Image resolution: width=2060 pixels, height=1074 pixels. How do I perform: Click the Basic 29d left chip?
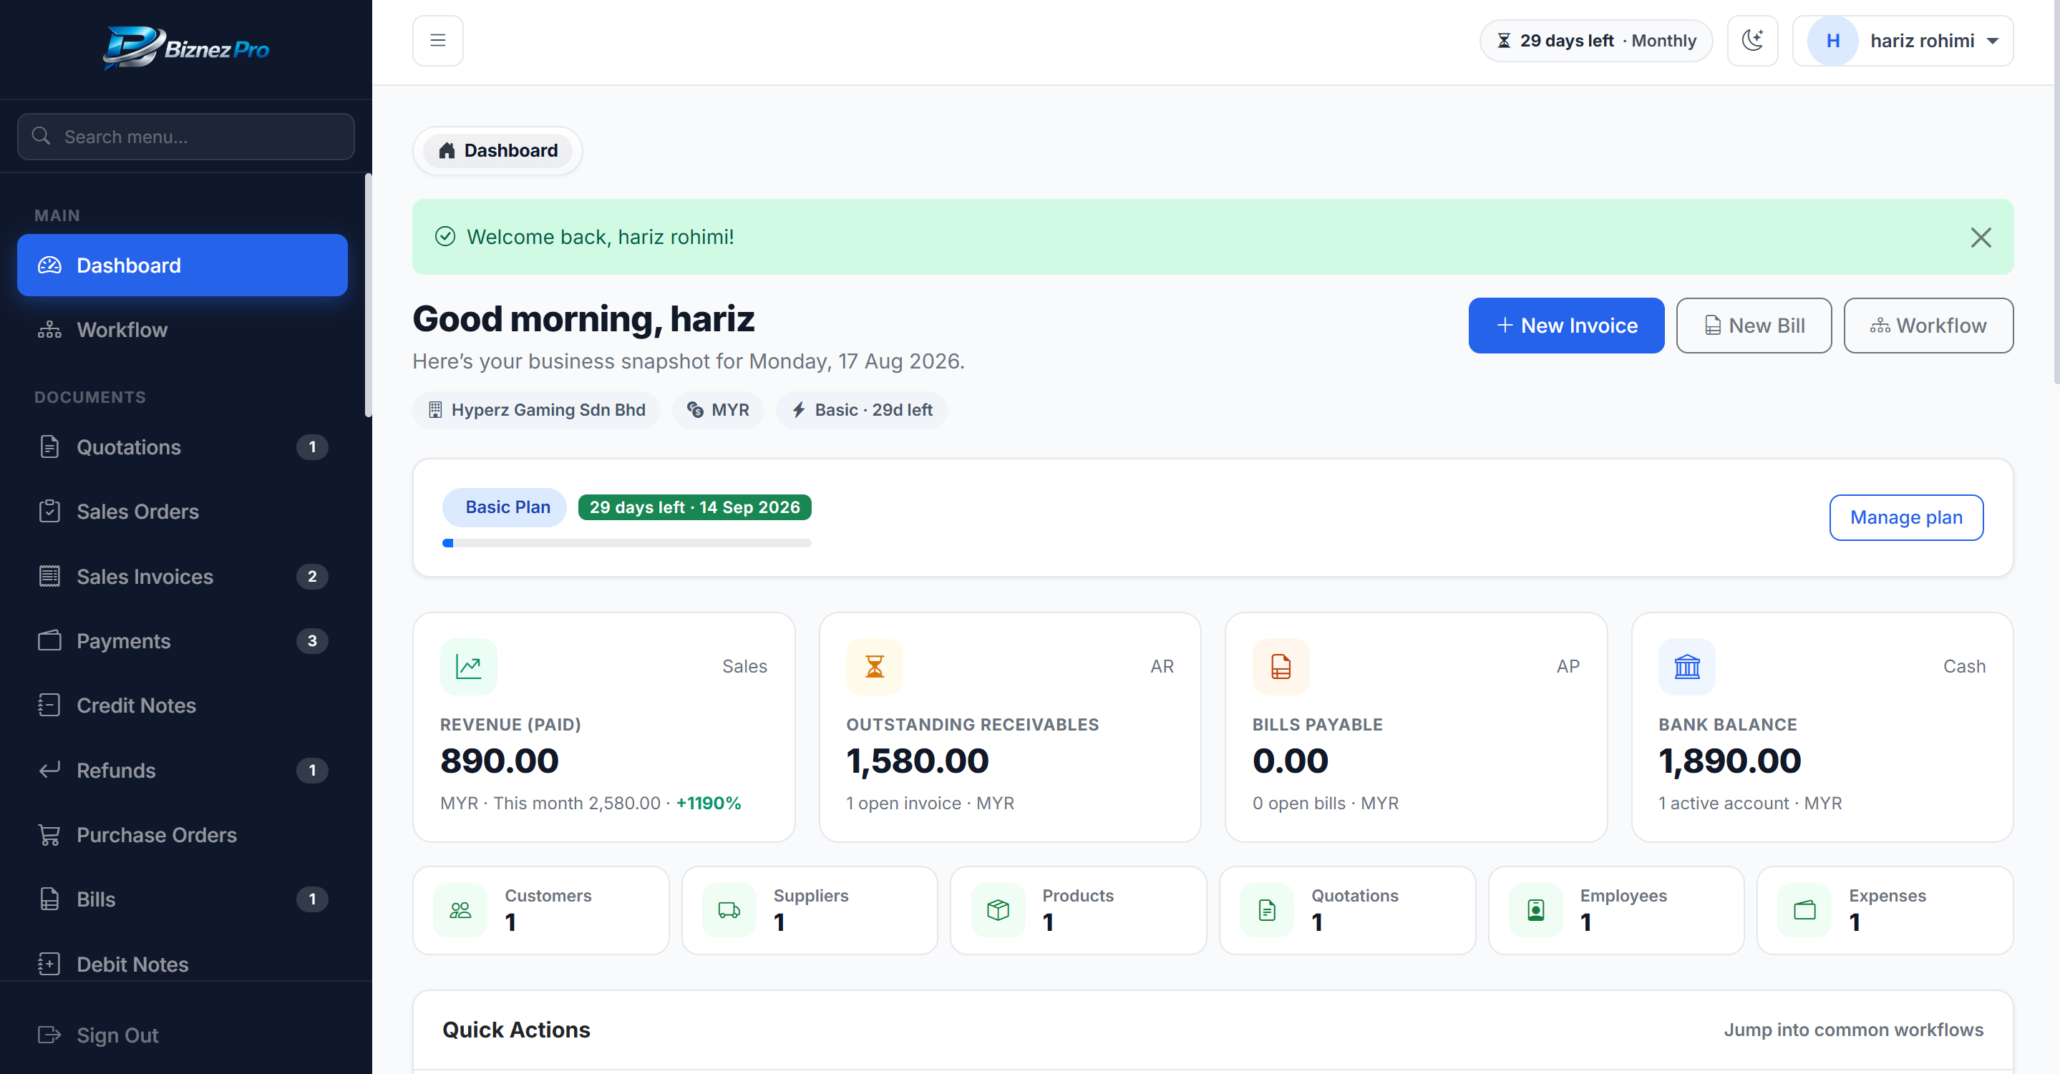point(860,409)
